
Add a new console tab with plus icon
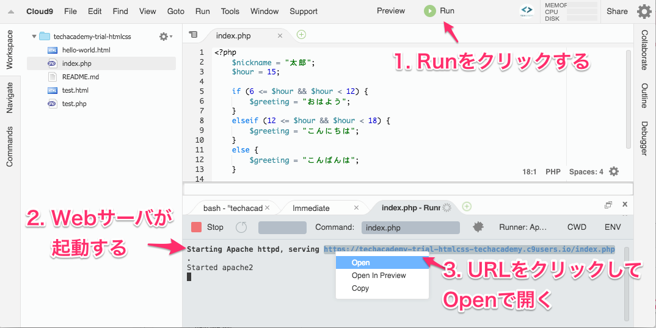pos(467,207)
